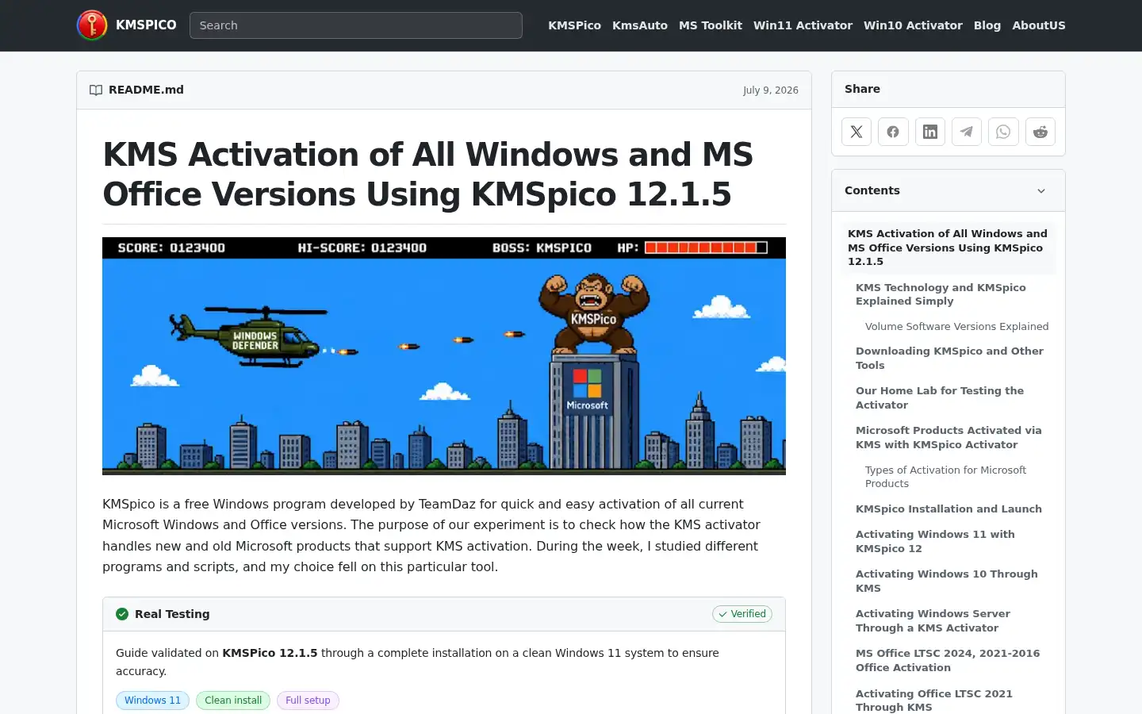Open the KmsAuto menu item

(x=640, y=25)
